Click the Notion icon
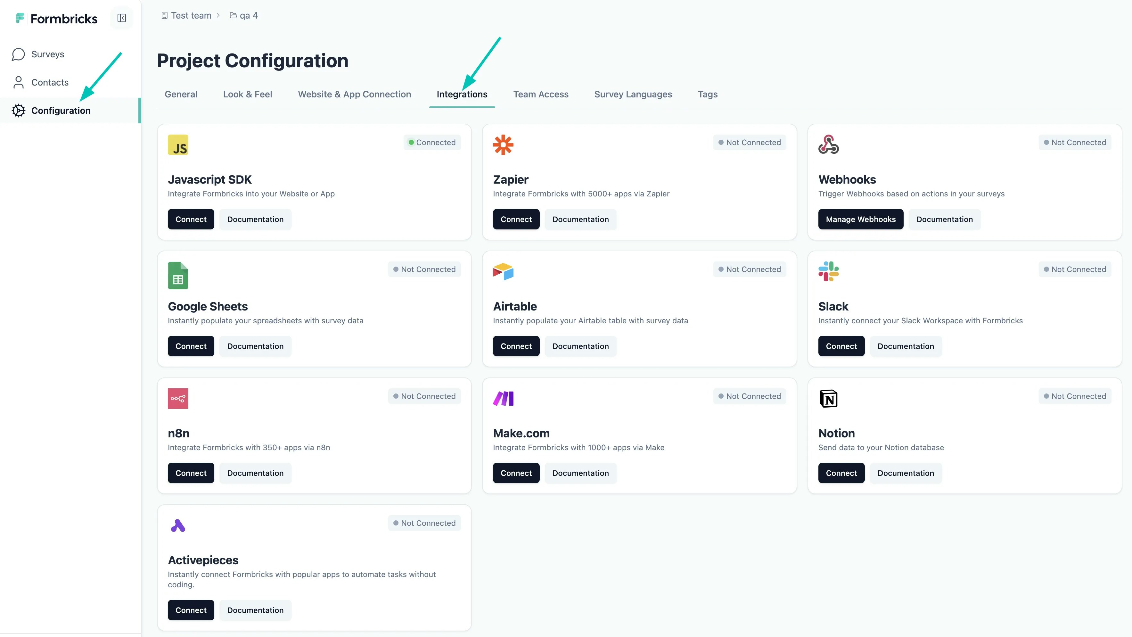The width and height of the screenshot is (1132, 637). pos(828,398)
